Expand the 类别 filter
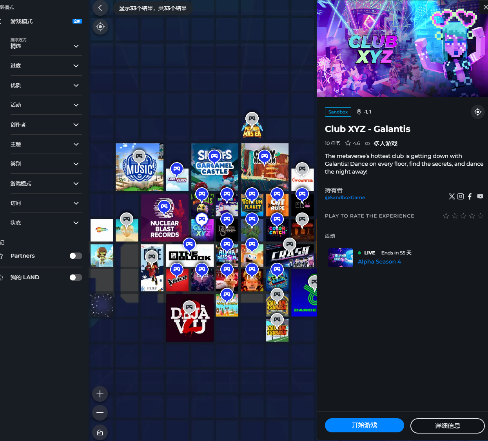 (46, 164)
